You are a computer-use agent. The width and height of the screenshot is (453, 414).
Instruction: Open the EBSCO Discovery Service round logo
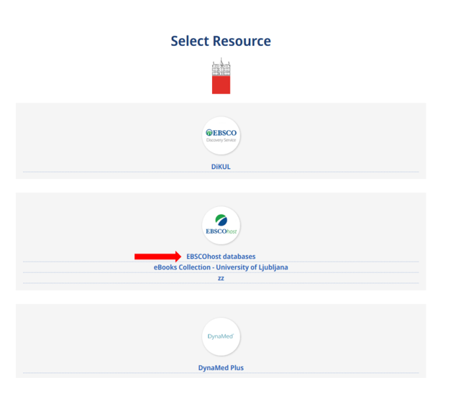tap(221, 136)
